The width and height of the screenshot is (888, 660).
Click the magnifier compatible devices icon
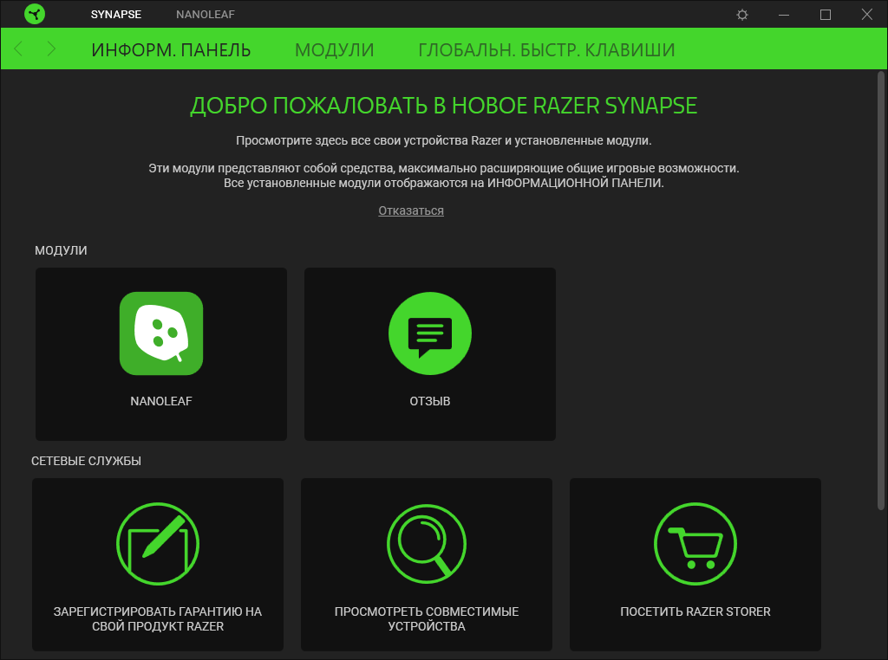pyautogui.click(x=427, y=543)
